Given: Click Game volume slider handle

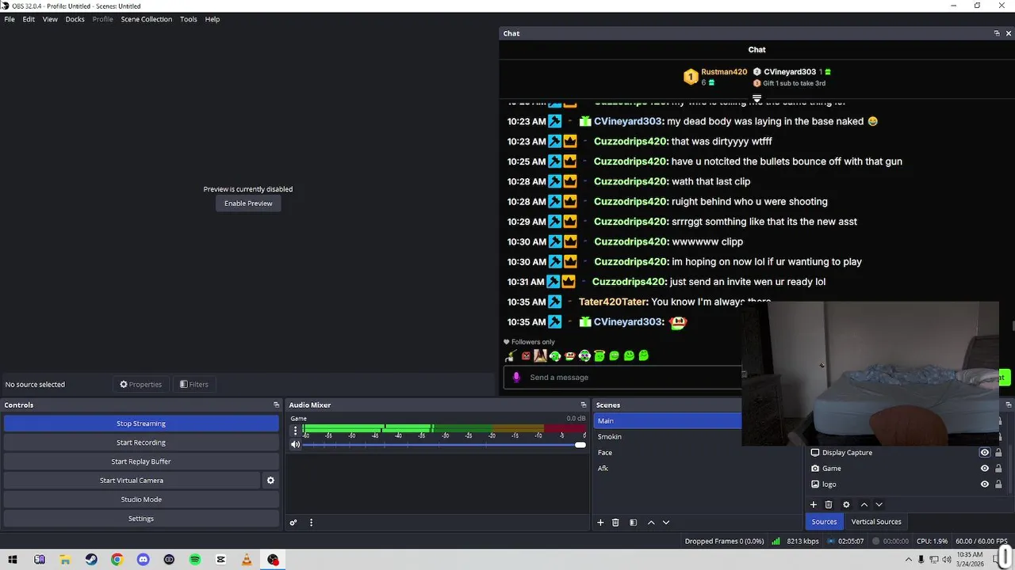Looking at the screenshot, I should (x=580, y=445).
